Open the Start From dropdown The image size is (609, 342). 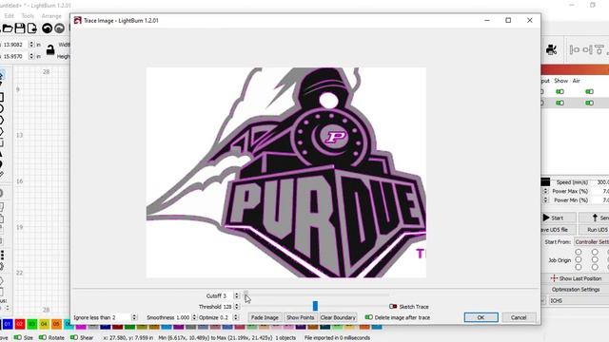tap(592, 241)
